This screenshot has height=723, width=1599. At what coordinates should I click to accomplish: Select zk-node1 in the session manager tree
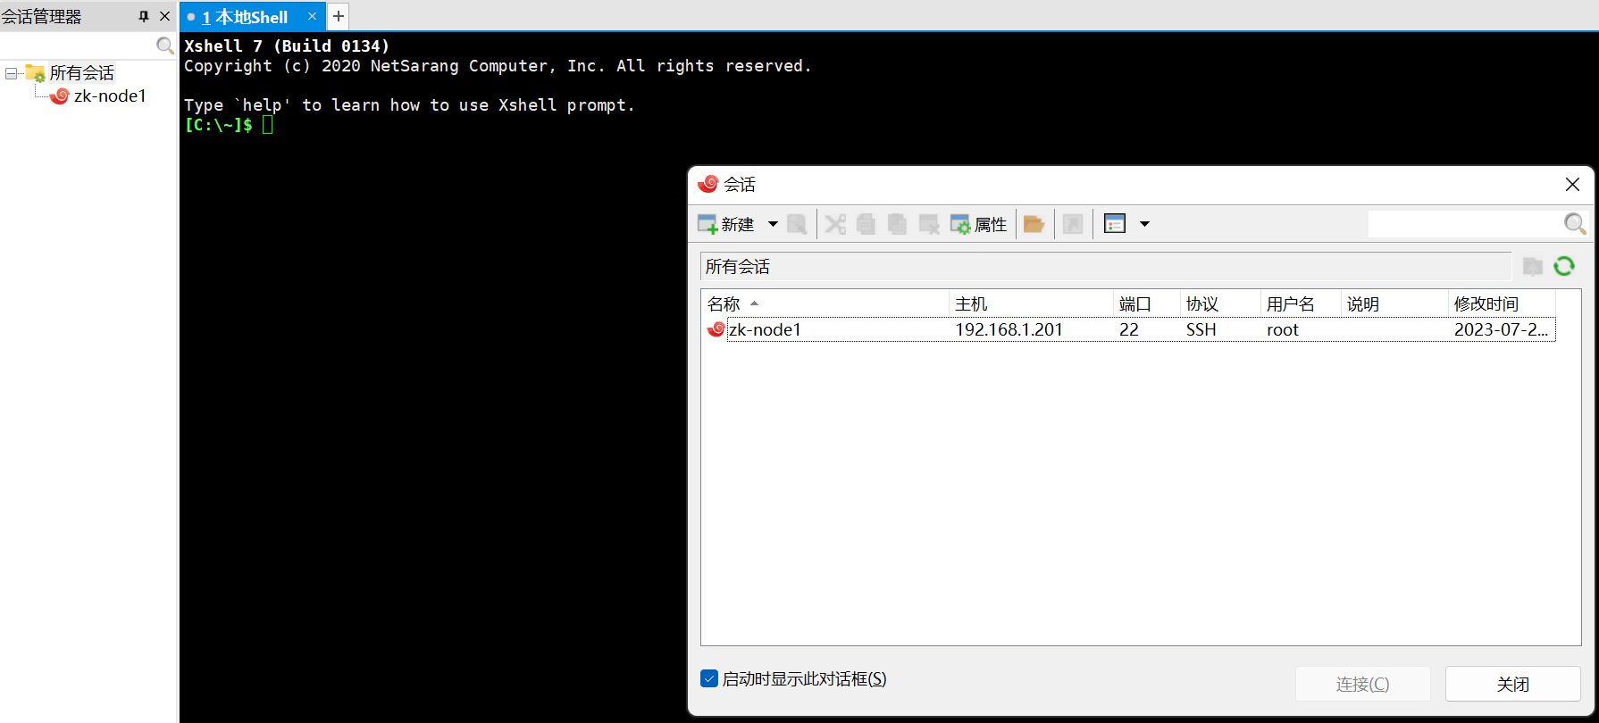(110, 96)
